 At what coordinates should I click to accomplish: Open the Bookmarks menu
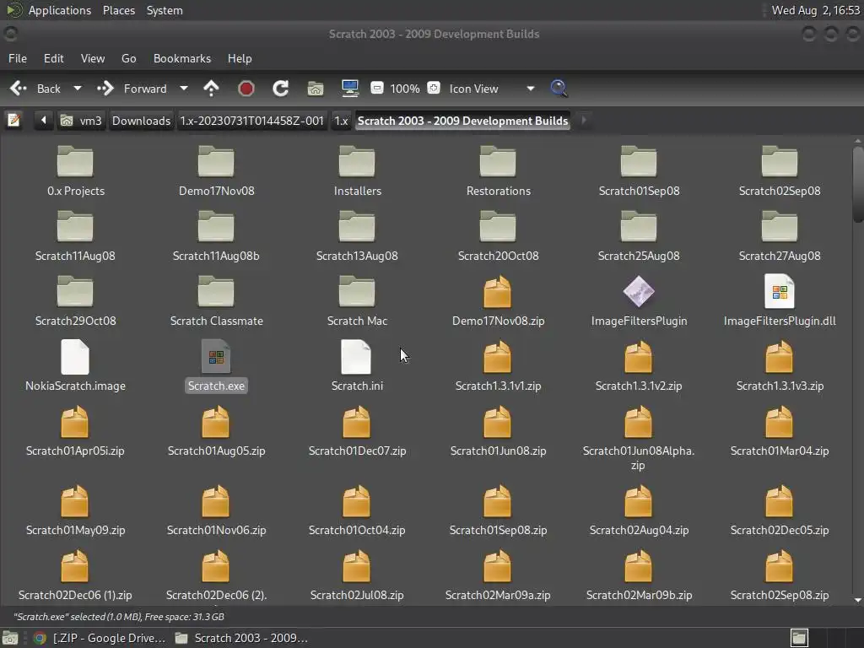181,58
